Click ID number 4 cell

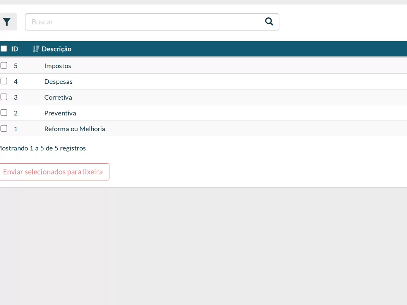(16, 82)
